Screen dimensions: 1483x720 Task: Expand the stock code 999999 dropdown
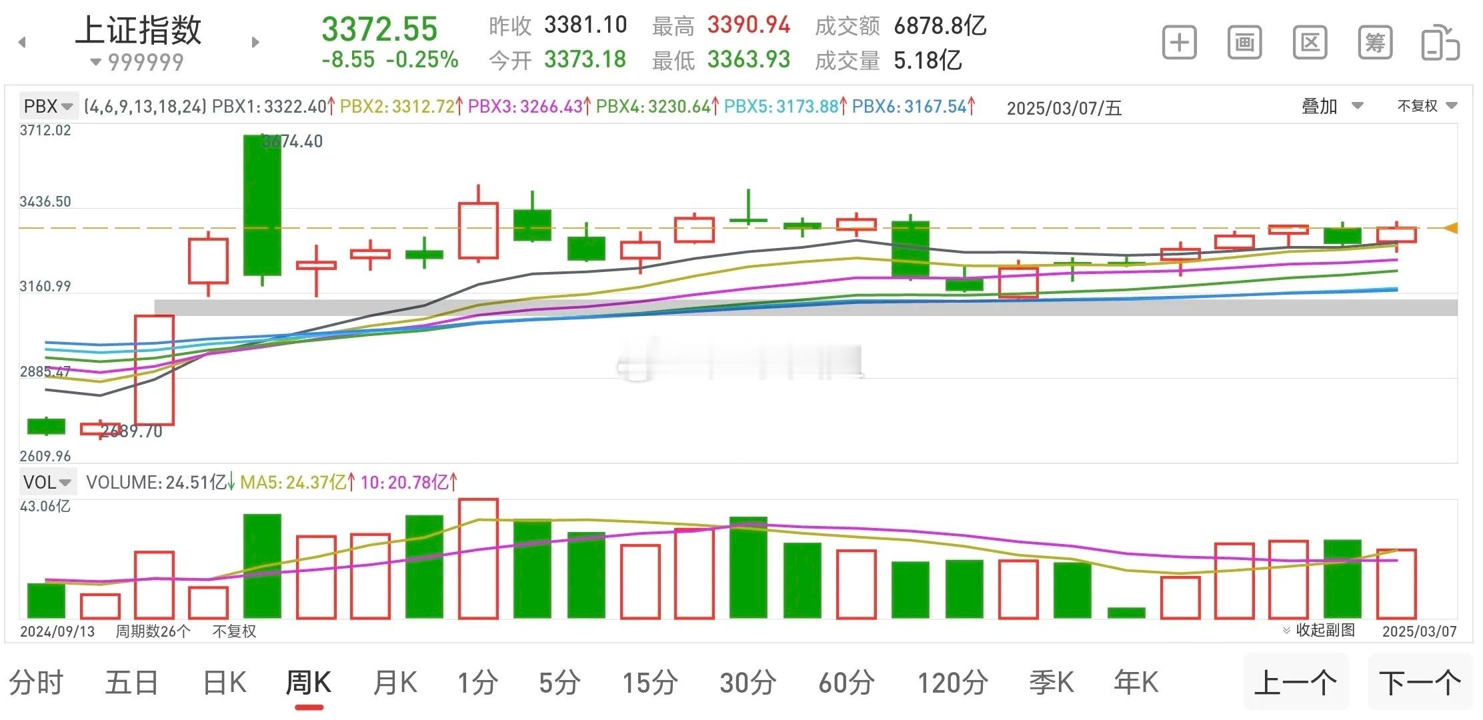137,63
